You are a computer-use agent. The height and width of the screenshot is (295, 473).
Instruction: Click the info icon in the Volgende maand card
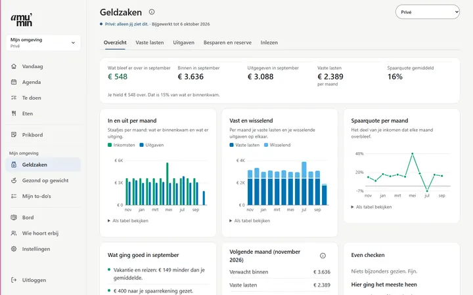[323, 256]
